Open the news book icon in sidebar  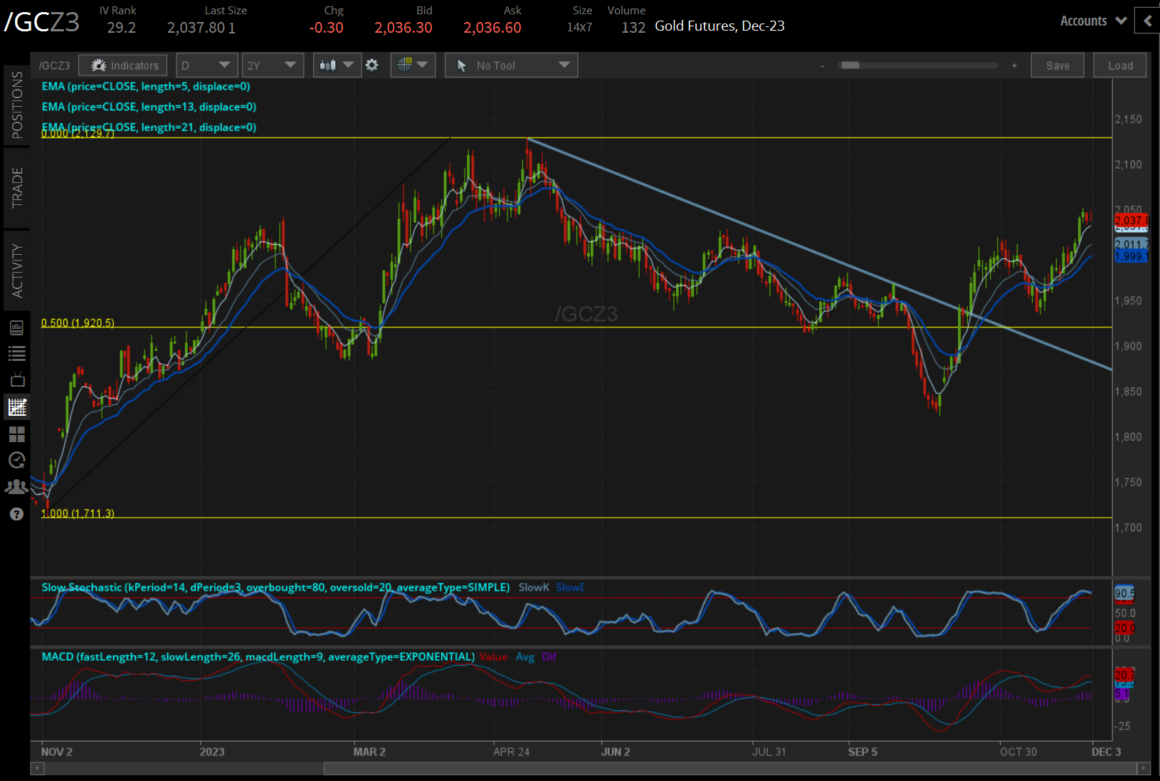tap(16, 327)
